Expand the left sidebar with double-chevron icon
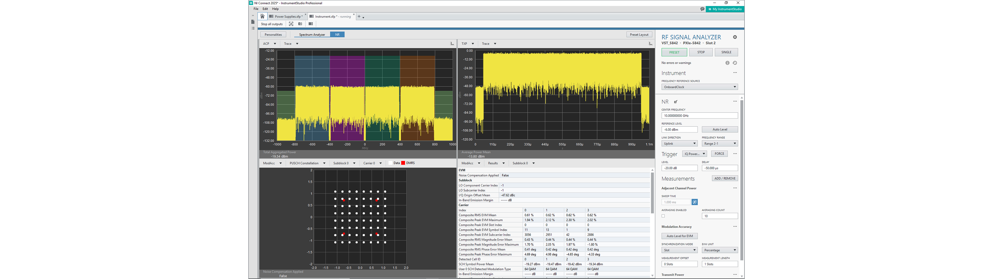This screenshot has height=279, width=993. pyautogui.click(x=253, y=16)
